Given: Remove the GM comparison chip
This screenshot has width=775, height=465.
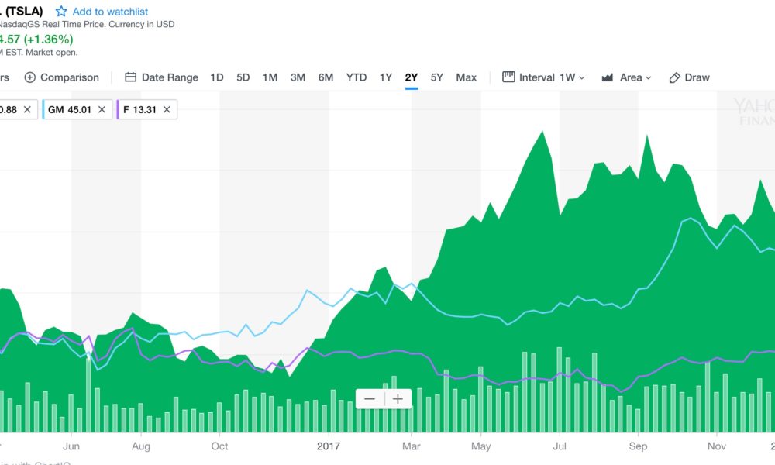Looking at the screenshot, I should [x=102, y=110].
